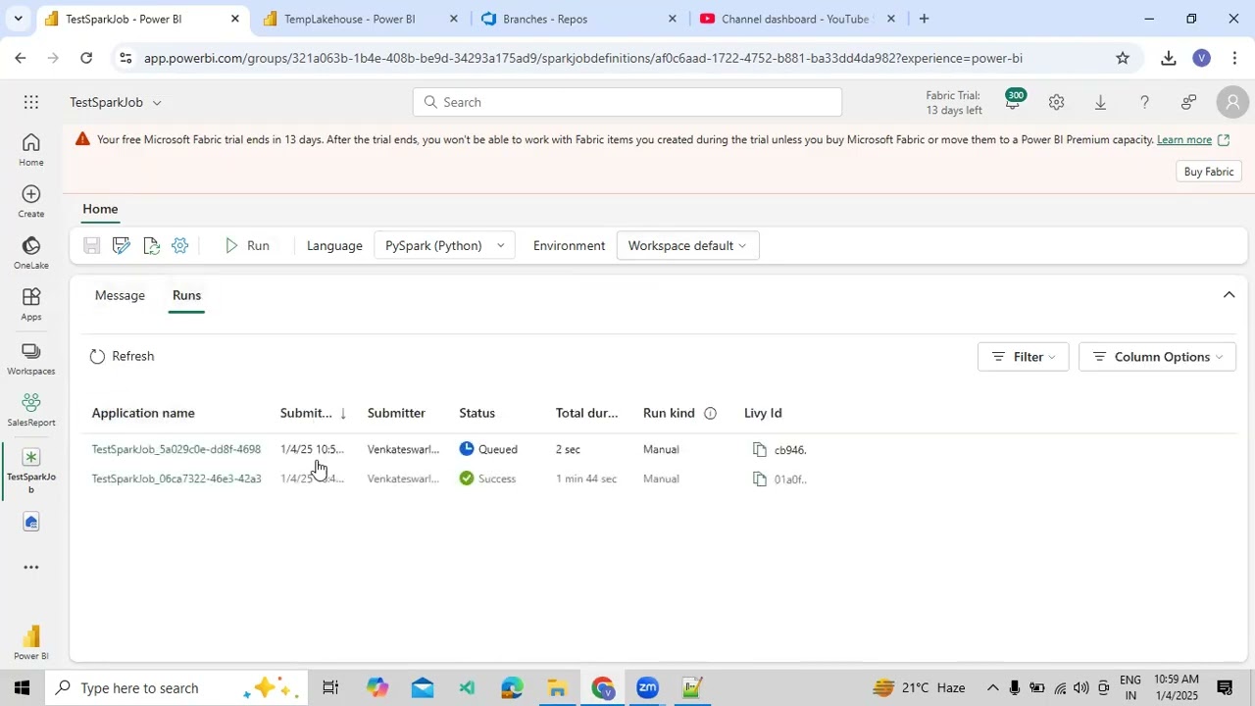The width and height of the screenshot is (1255, 706).
Task: Click the download icon in header
Action: pos(1100,102)
